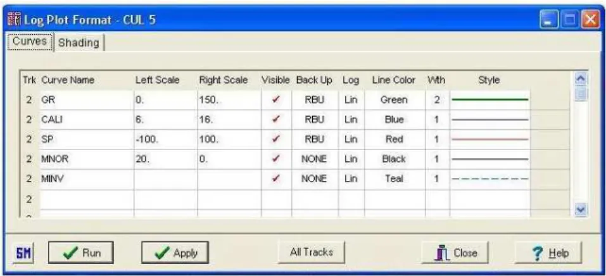Click the empty right scale cell for MINV
The height and width of the screenshot is (276, 606).
[x=229, y=179]
